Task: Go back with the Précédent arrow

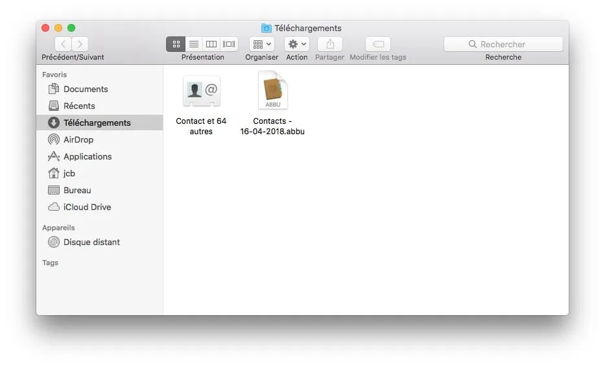Action: click(x=64, y=44)
